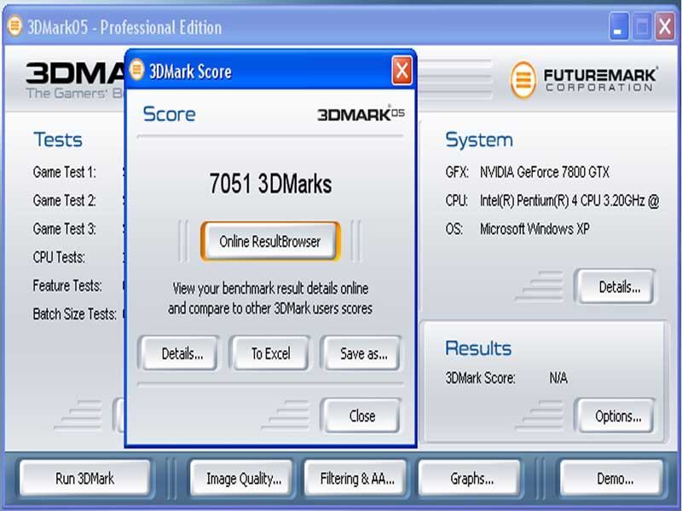Click the Save as... button
This screenshot has height=511, width=682.
[362, 353]
